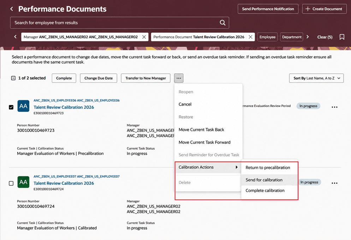Open the toolbar more actions ellipsis button
Screen dimensions: 351x240
pyautogui.click(x=179, y=78)
